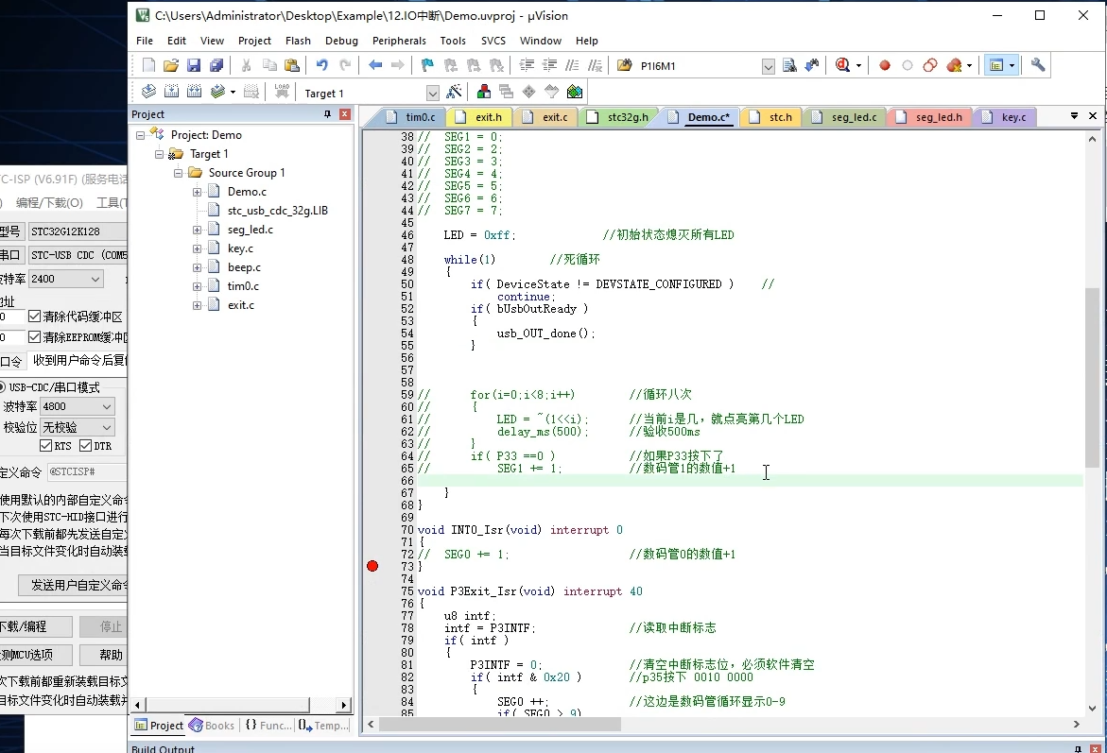Build target icon in build toolbar
This screenshot has width=1107, height=753.
(x=171, y=92)
